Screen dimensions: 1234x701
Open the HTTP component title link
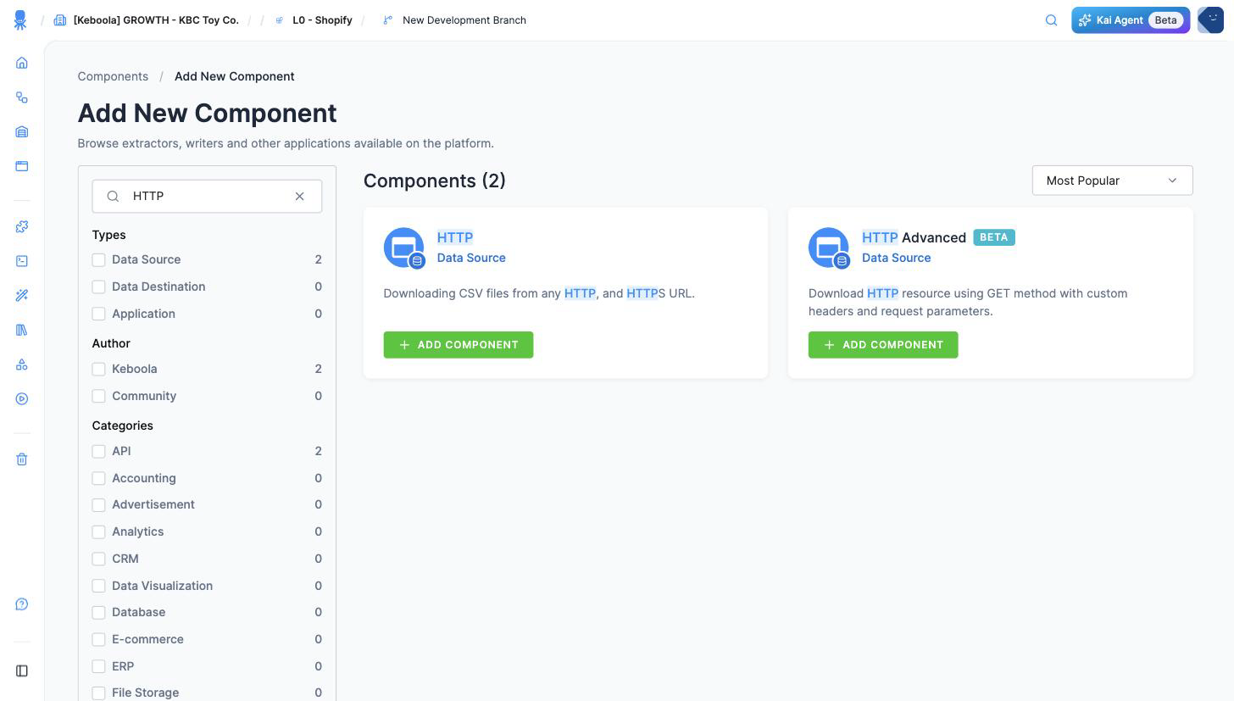coord(455,237)
